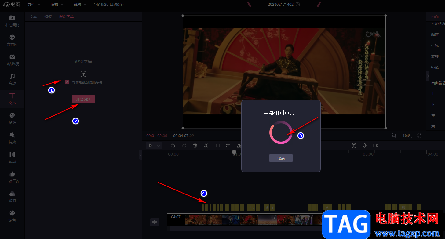Viewport: 445px width, 239px height.
Task: Open the 贴纸 stickers panel
Action: 12,118
